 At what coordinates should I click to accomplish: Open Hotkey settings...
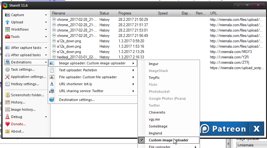click(25, 84)
